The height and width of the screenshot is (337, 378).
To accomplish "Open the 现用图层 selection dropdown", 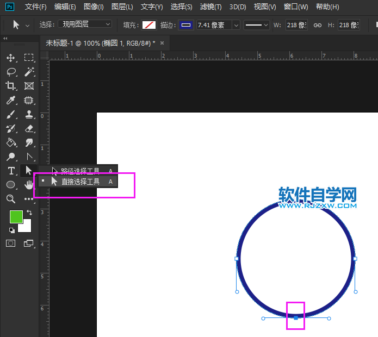I will point(85,24).
